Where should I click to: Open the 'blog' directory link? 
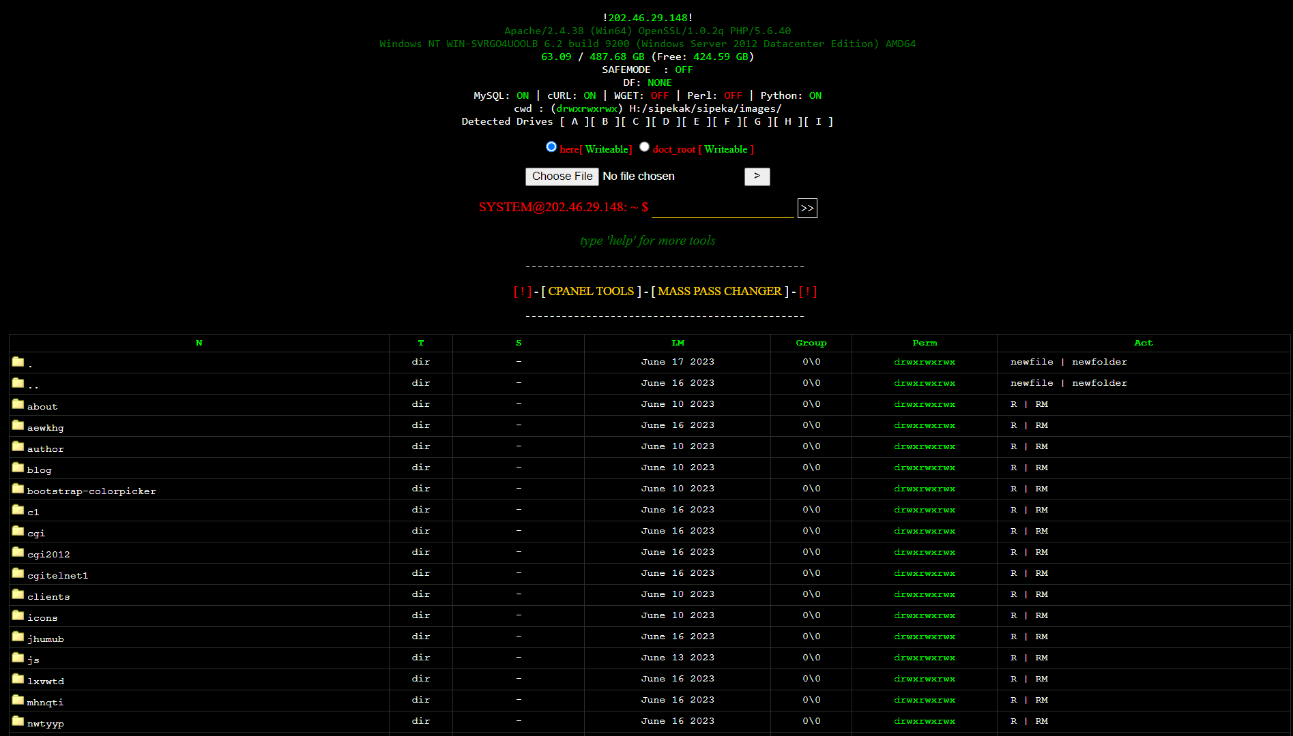[40, 470]
